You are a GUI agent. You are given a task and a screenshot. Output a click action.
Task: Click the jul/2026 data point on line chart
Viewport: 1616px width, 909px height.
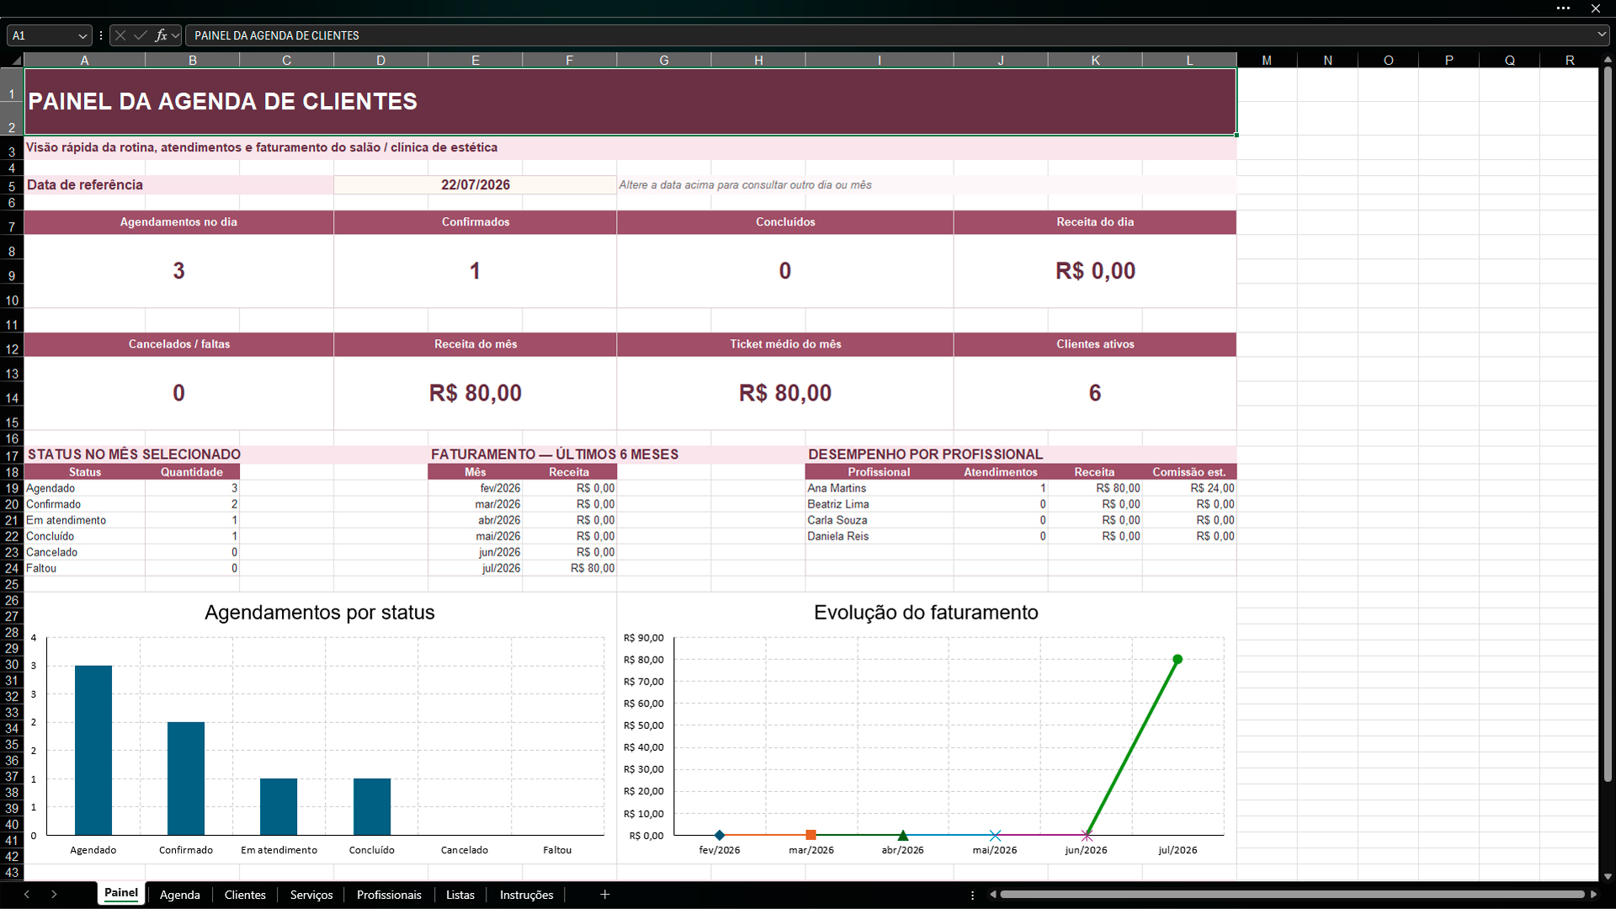tap(1177, 659)
